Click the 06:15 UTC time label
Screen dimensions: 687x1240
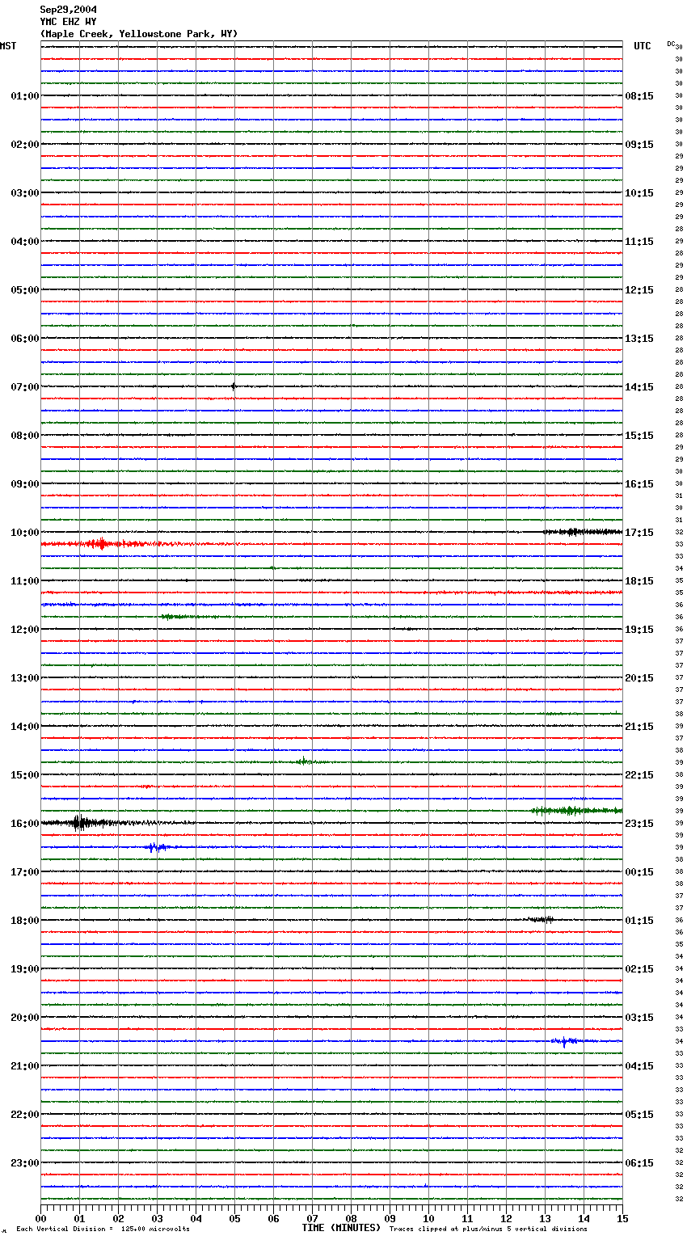point(639,1163)
